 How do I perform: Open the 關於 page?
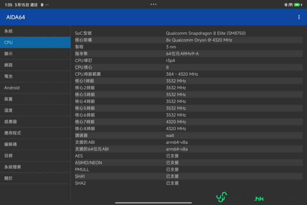coord(8,178)
